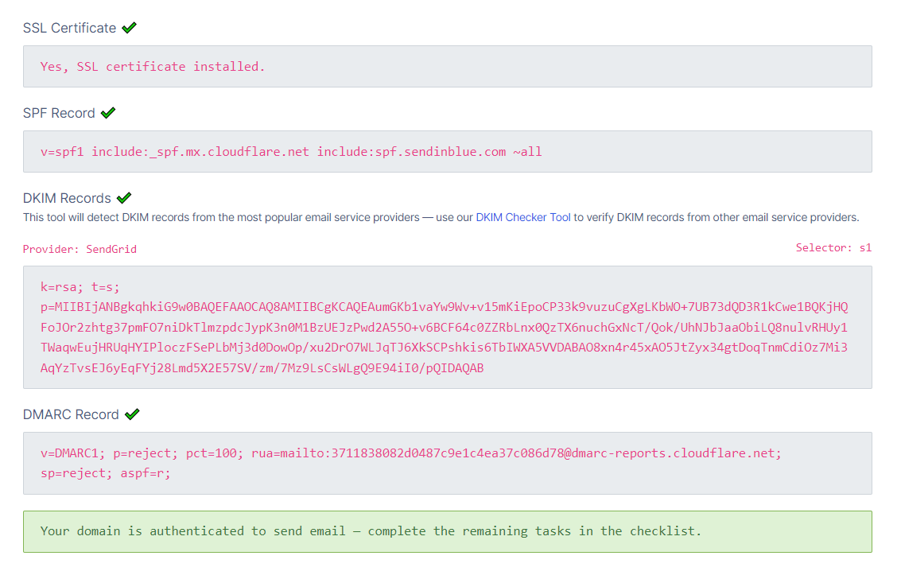
Task: Click the green checkmark next to SPF Record
Action: pos(108,113)
